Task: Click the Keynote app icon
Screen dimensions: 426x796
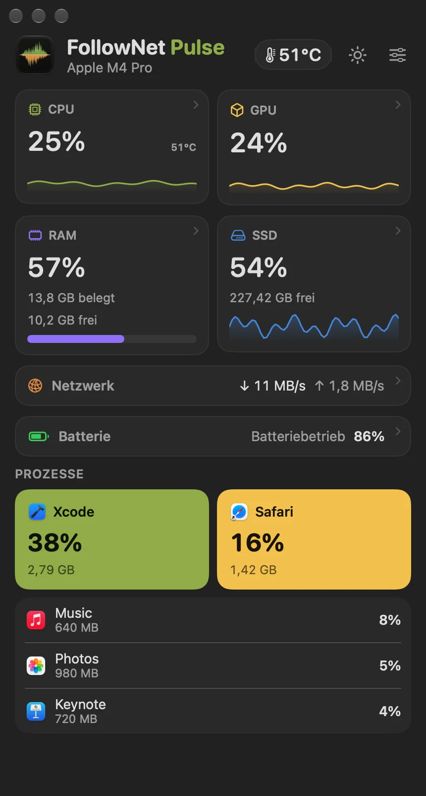Action: coord(36,711)
